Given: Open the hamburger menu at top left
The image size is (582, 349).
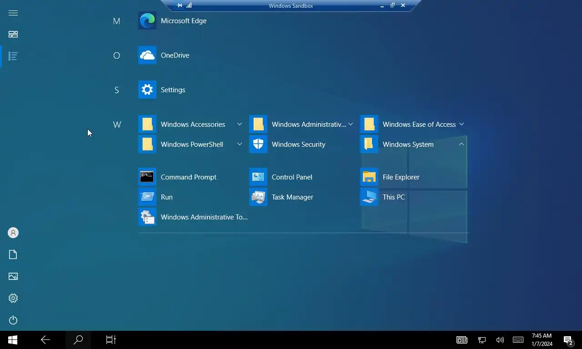Looking at the screenshot, I should tap(13, 13).
